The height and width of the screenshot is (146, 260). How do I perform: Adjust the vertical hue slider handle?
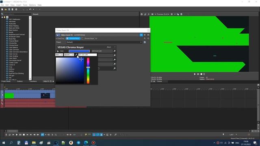pos(88,68)
